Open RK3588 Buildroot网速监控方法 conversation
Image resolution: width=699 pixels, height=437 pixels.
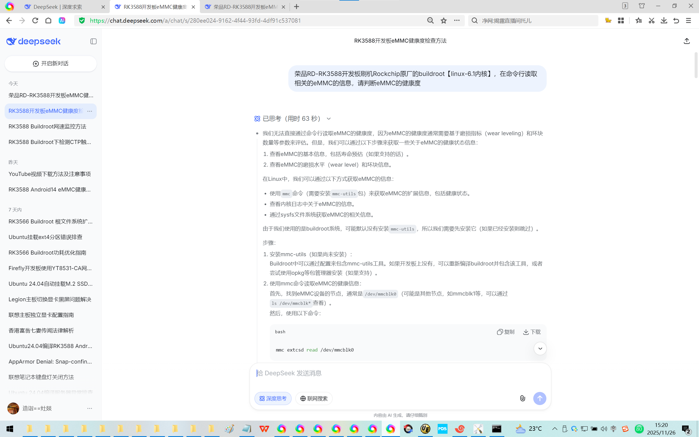47,126
